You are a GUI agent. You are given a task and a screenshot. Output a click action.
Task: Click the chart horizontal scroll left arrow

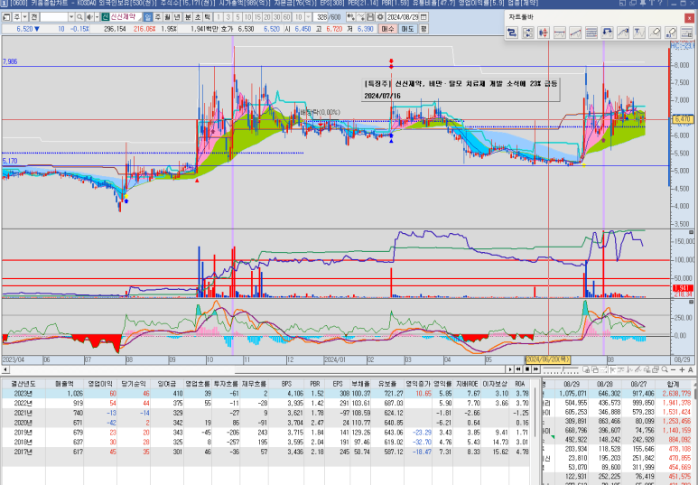(5, 369)
